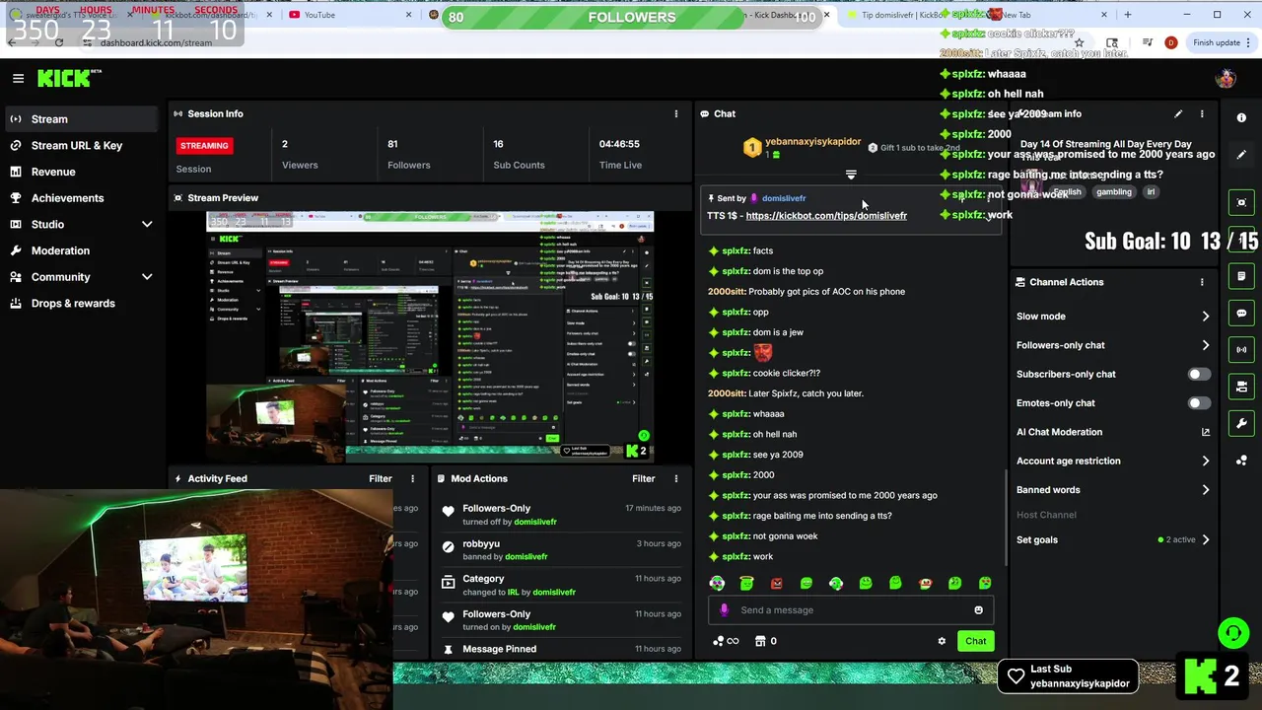The image size is (1262, 710).
Task: Toggle Subscribers-only chat switch
Action: [1199, 374]
